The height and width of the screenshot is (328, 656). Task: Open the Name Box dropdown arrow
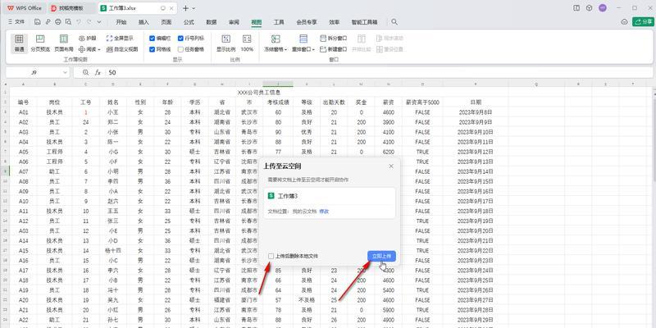tap(65, 72)
